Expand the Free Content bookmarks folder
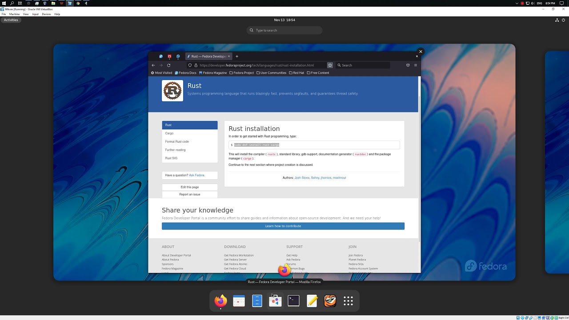This screenshot has height=320, width=569. click(318, 73)
